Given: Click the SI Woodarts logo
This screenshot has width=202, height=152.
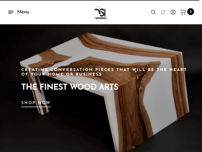Looking at the screenshot, I should [x=101, y=12].
